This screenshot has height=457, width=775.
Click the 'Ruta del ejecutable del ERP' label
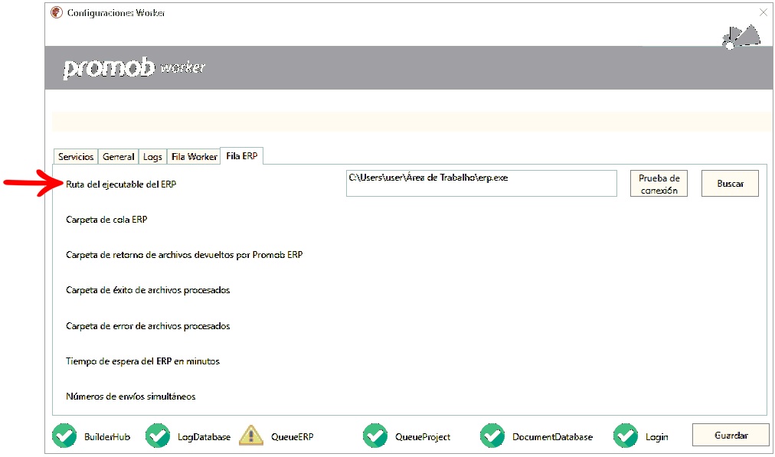(x=121, y=184)
